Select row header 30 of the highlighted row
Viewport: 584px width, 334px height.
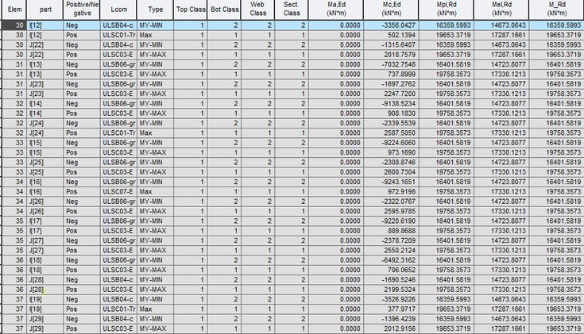[x=14, y=25]
